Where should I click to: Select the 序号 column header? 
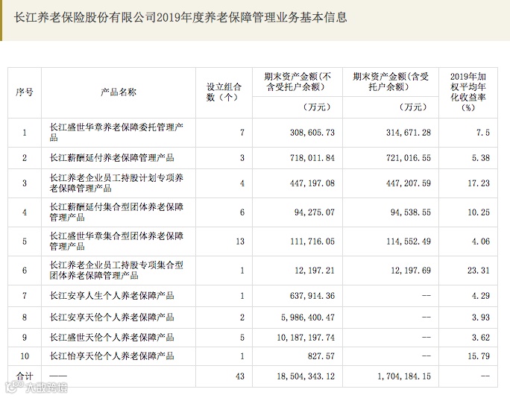pos(25,92)
